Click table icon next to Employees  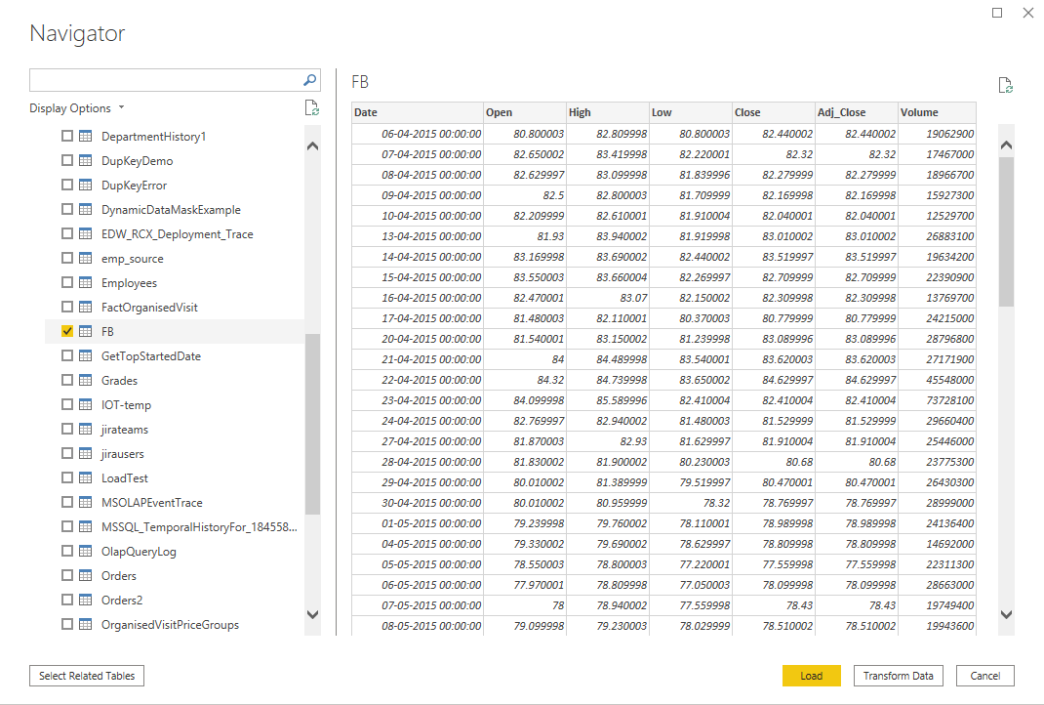click(x=86, y=283)
